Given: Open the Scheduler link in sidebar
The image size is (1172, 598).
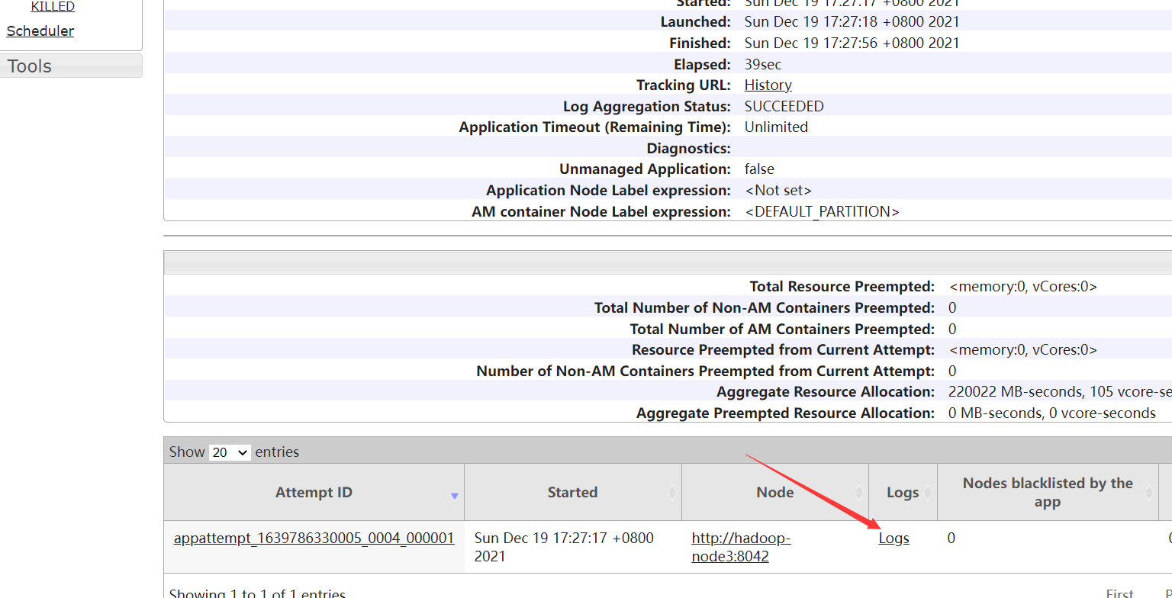Looking at the screenshot, I should point(40,31).
